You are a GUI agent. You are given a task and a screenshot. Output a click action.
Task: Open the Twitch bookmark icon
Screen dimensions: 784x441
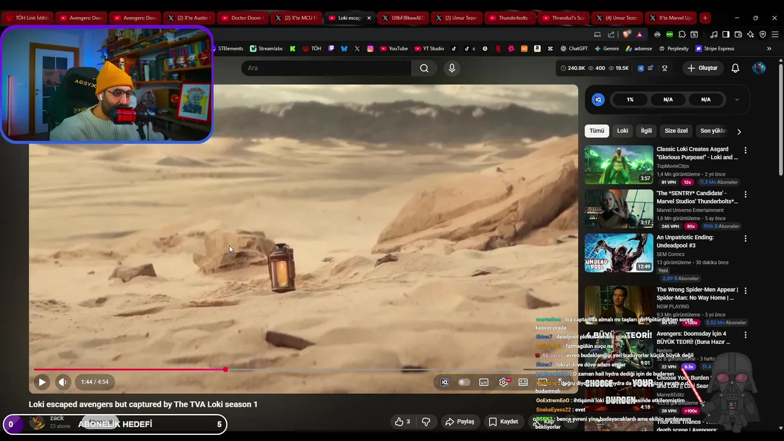click(x=331, y=48)
